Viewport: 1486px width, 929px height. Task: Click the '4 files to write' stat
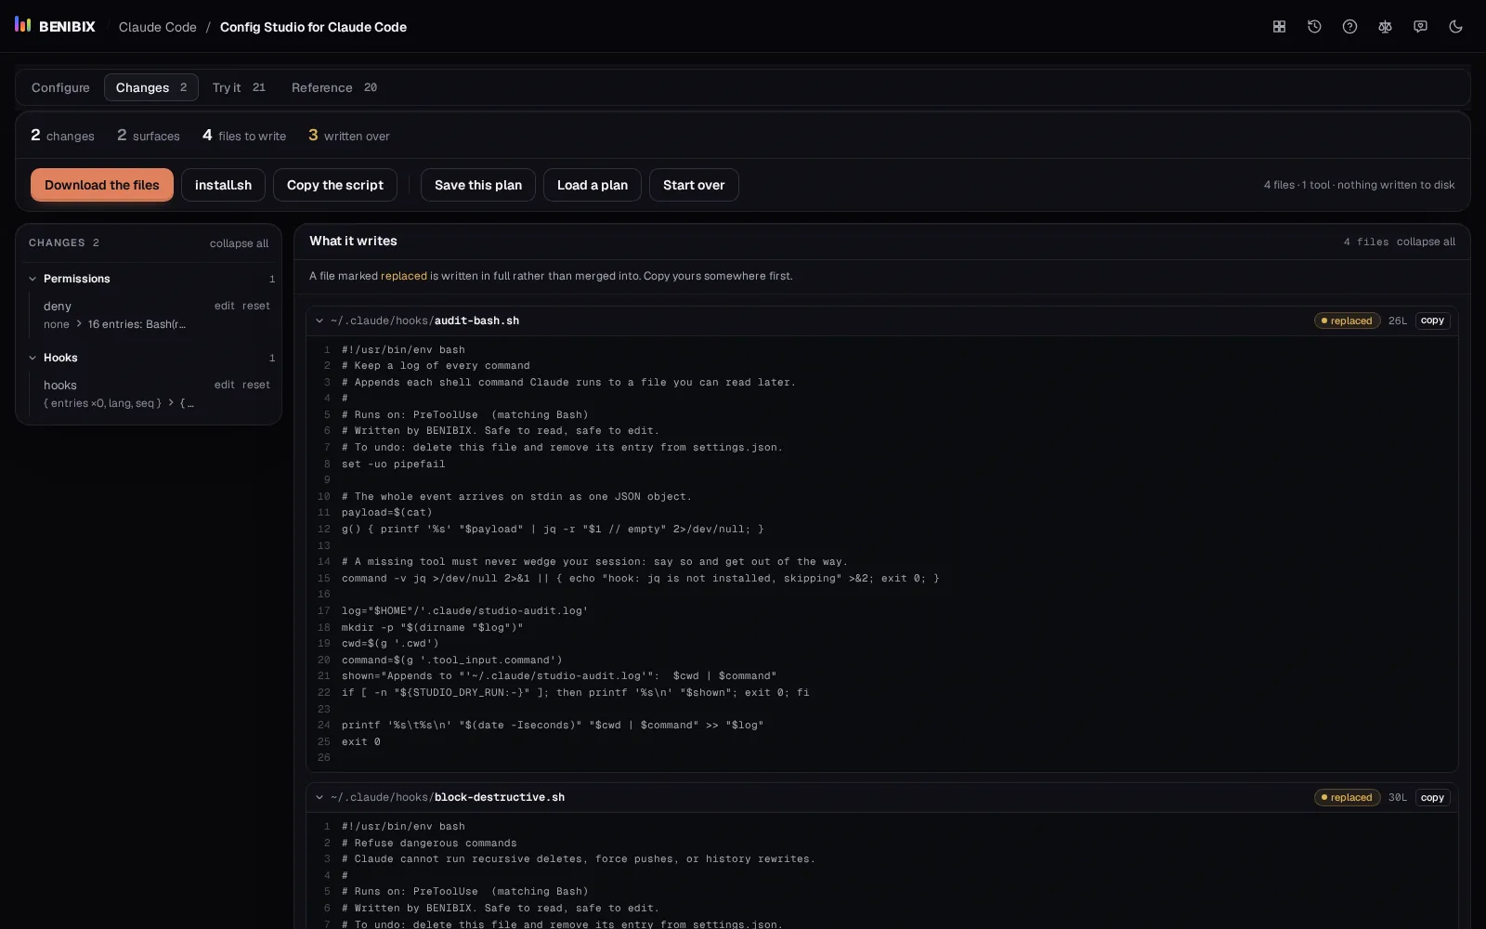point(244,136)
